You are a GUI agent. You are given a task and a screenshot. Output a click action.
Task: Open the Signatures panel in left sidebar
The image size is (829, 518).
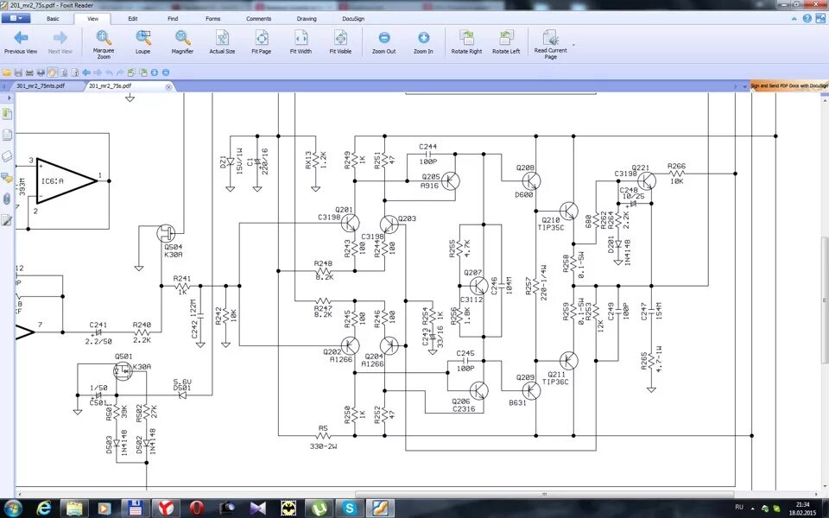click(x=7, y=220)
